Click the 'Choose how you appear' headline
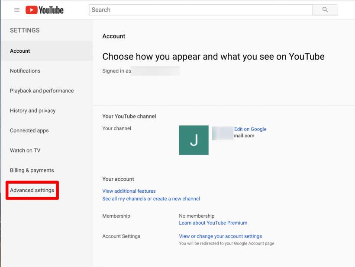355x267 pixels. 213,57
